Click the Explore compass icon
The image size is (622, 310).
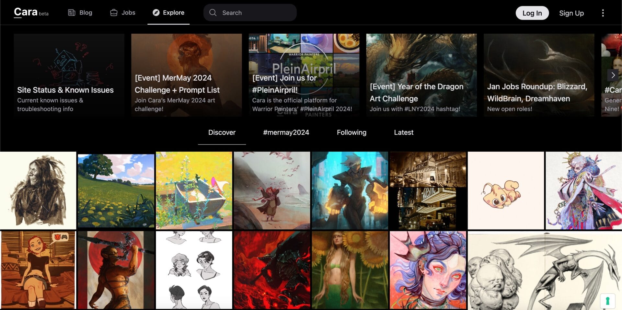point(156,13)
